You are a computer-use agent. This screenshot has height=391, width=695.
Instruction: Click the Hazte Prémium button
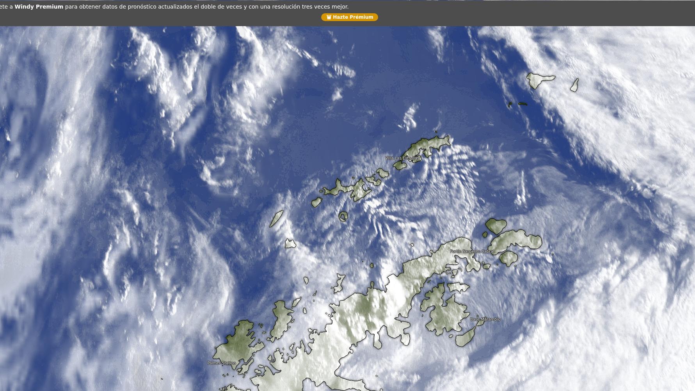349,17
